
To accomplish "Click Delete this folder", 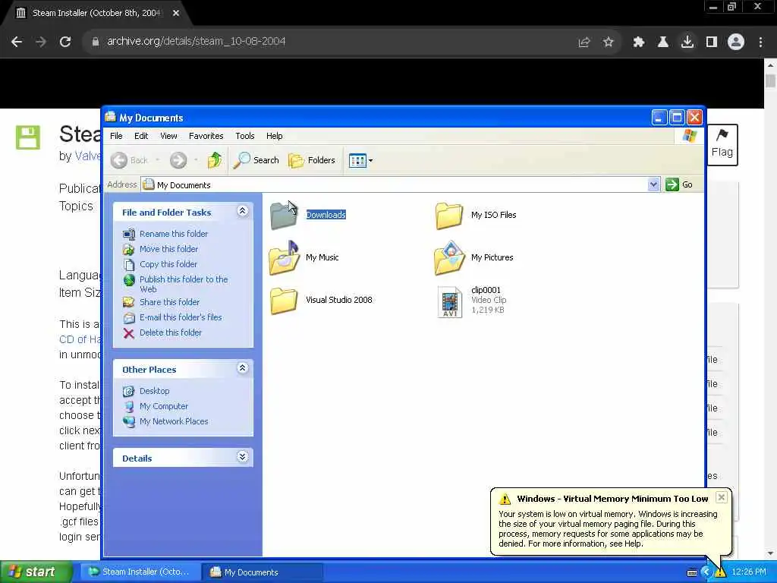I will 171,332.
